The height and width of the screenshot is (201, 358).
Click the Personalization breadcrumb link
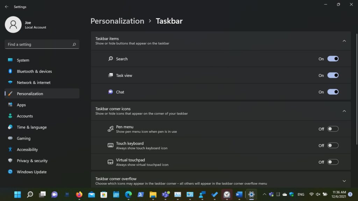coord(117,21)
